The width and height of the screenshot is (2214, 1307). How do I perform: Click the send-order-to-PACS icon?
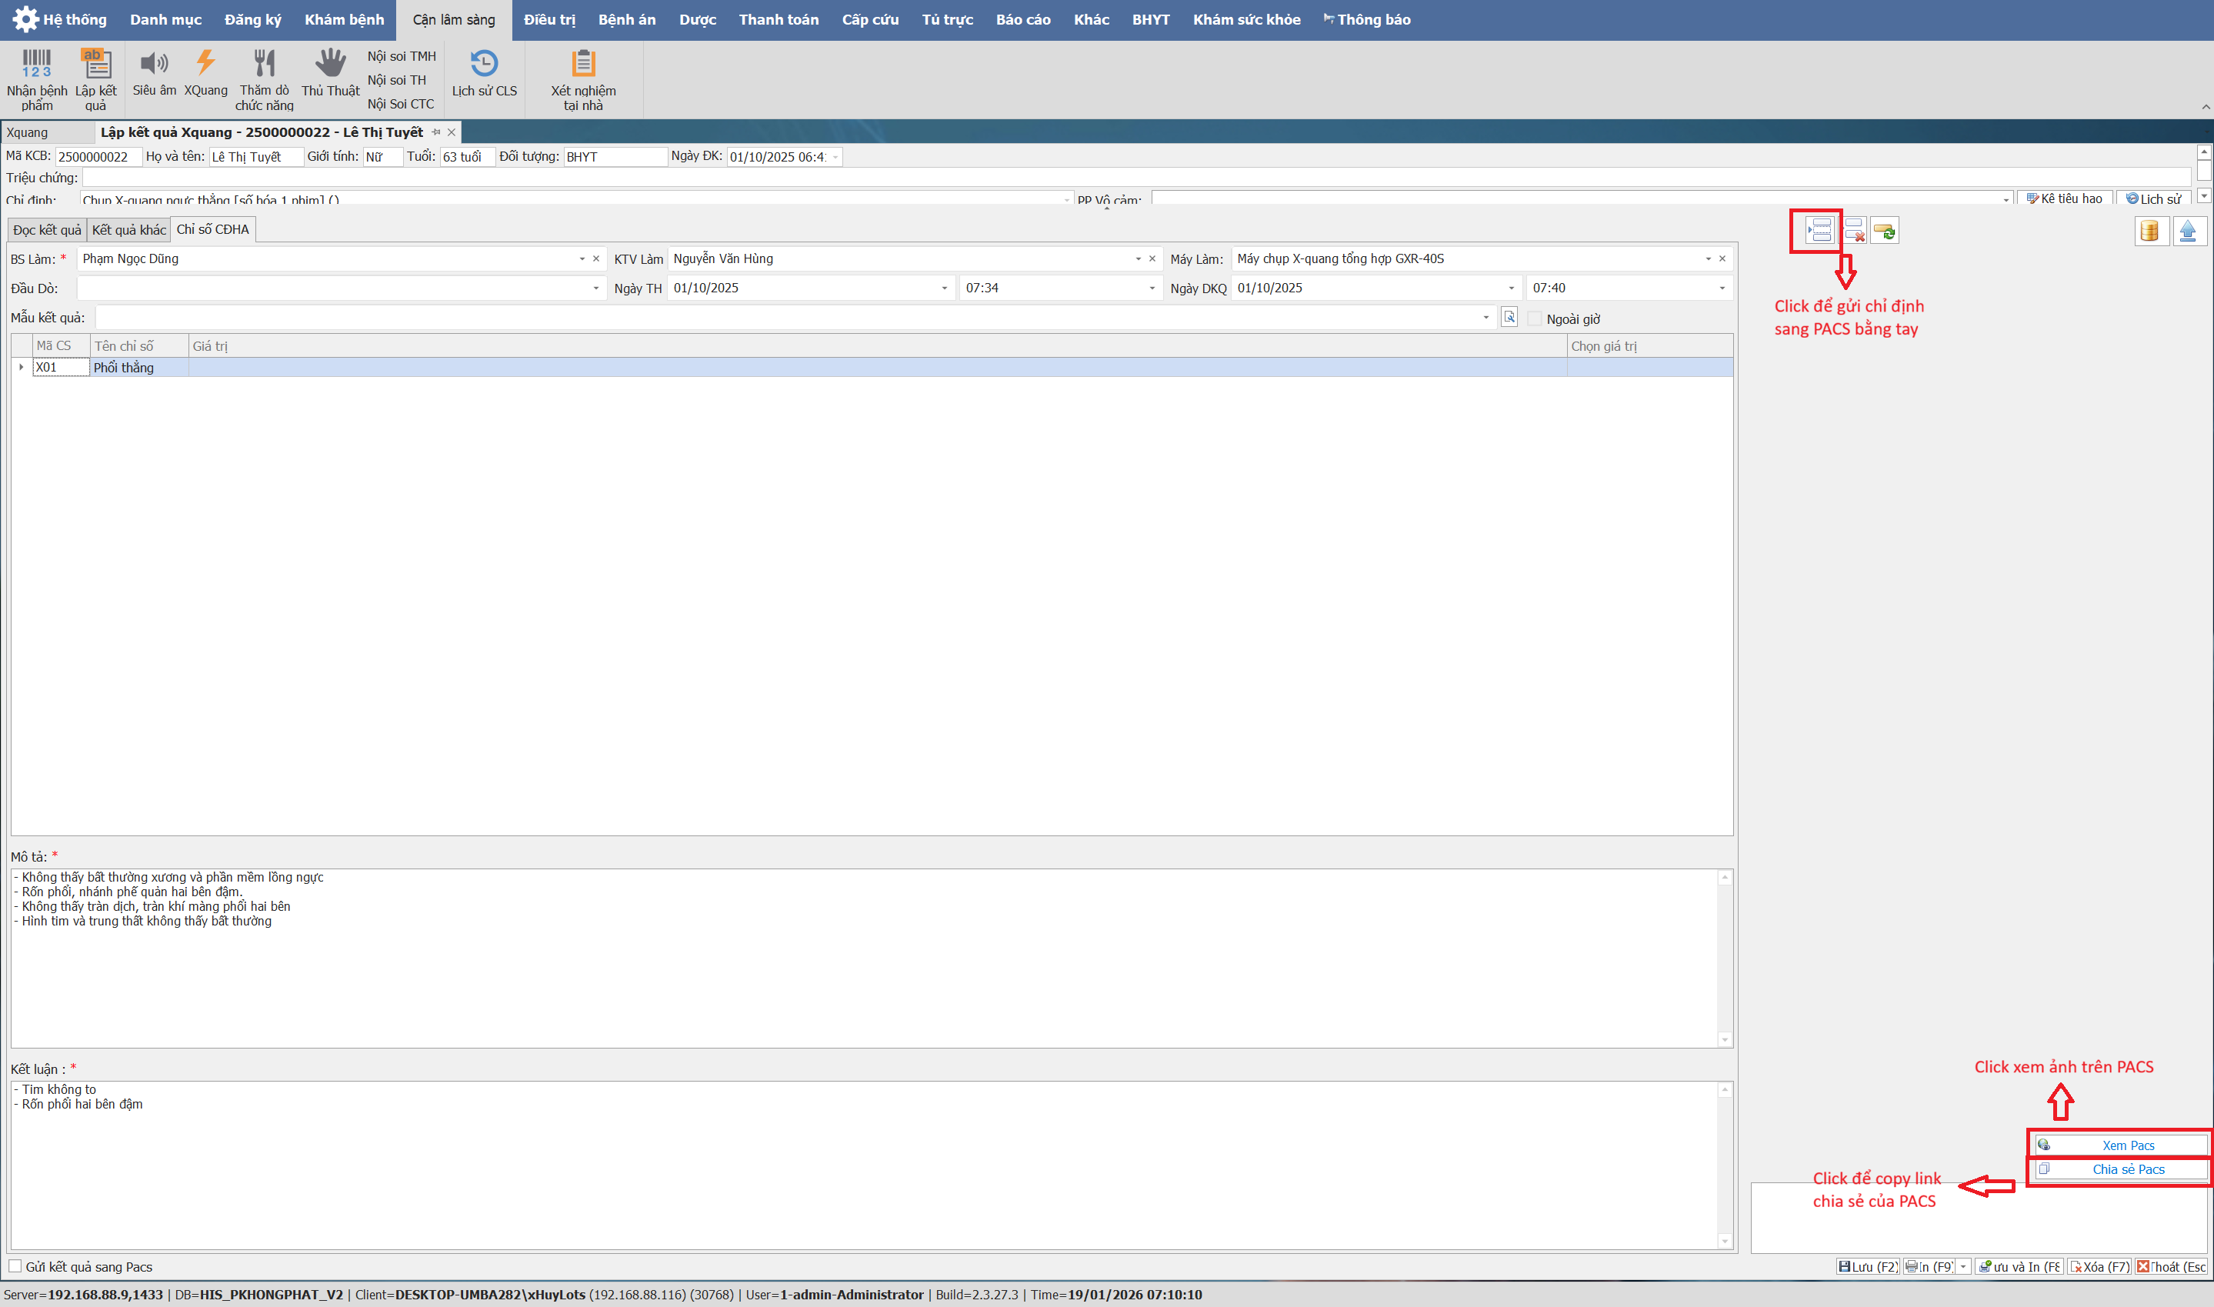(1819, 231)
